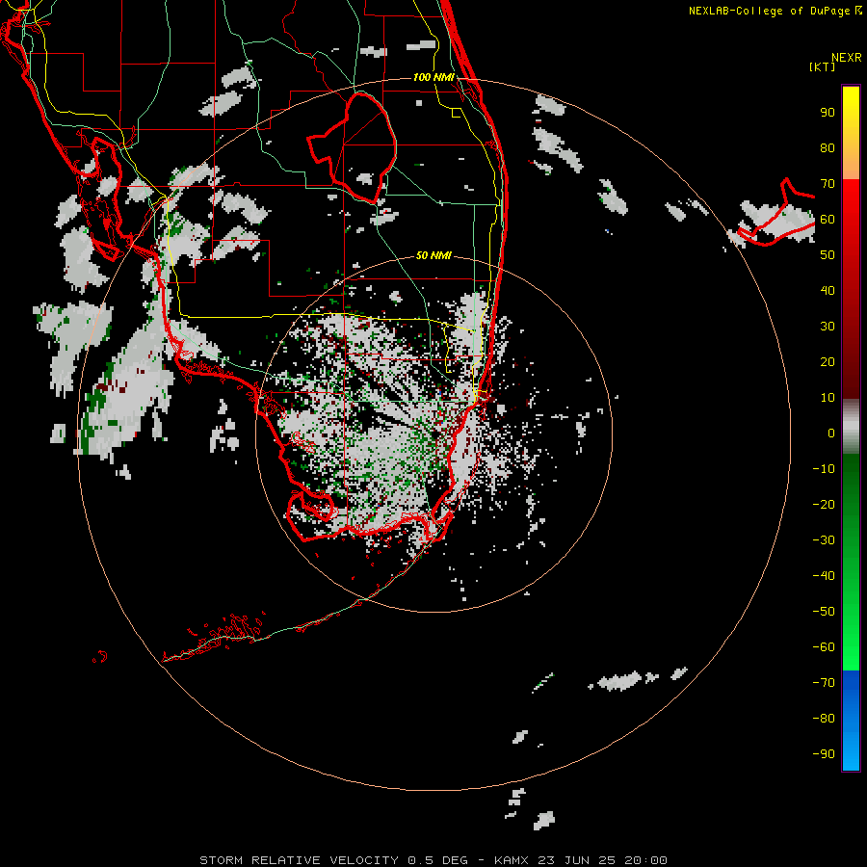Click the gray zero band of color bar
Viewport: 867px width, 867px height.
(851, 427)
